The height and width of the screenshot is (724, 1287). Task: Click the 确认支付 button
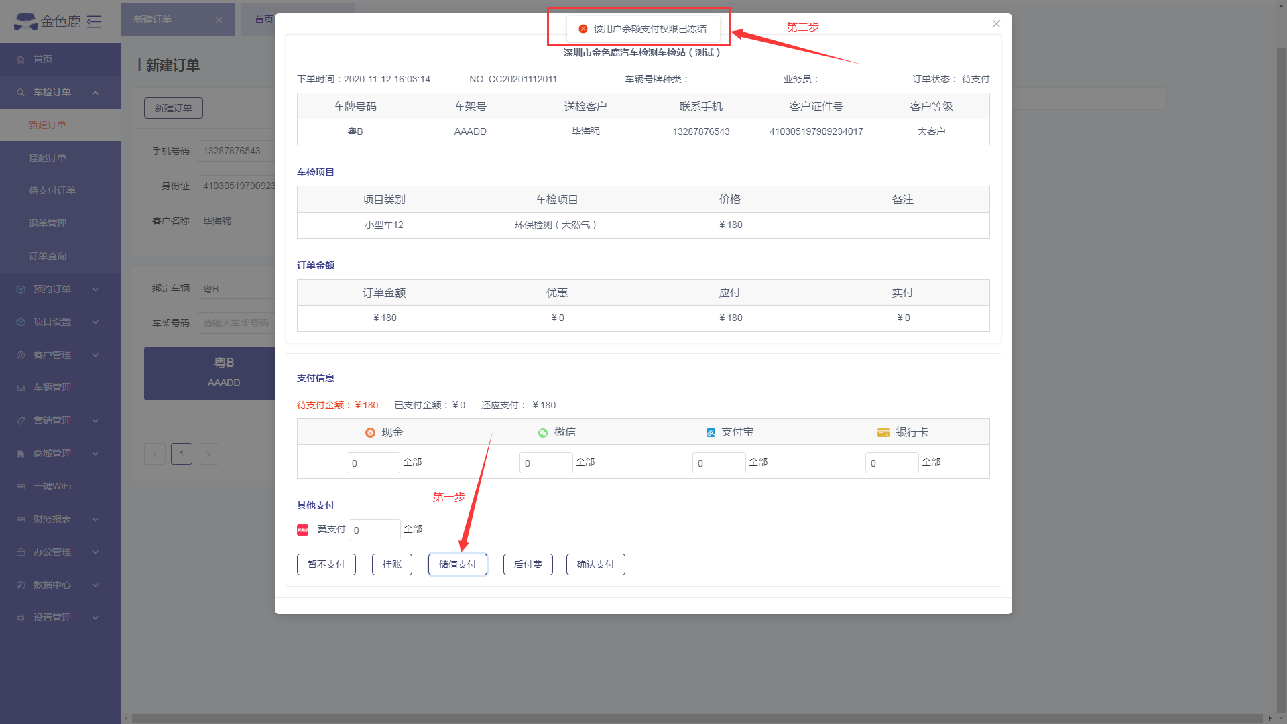[595, 564]
